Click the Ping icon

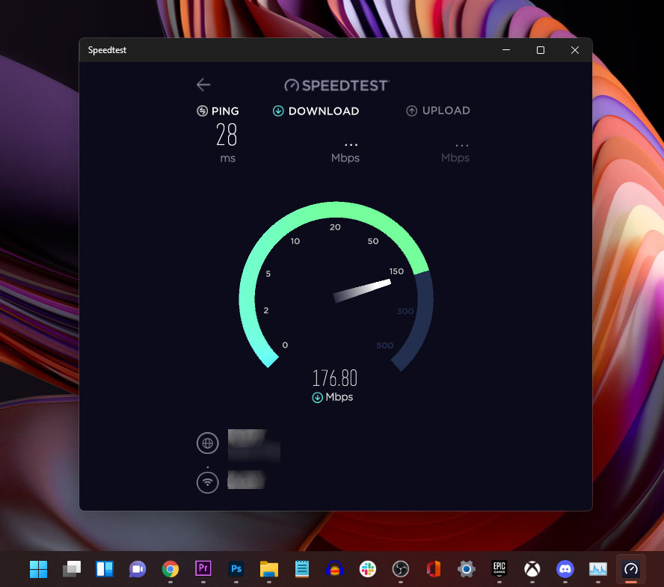[x=203, y=111]
